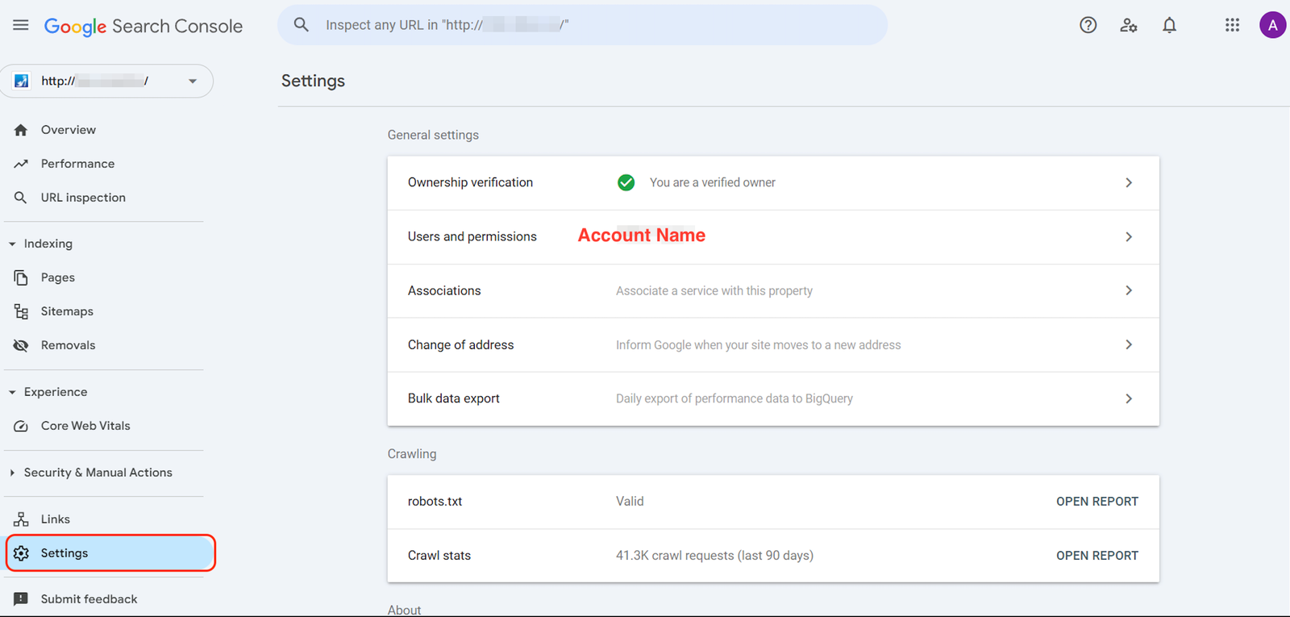1290x617 pixels.
Task: Open the user settings icon in header
Action: point(1128,25)
